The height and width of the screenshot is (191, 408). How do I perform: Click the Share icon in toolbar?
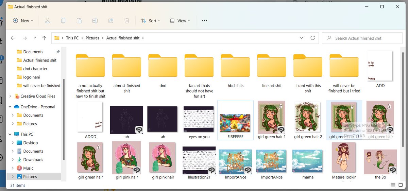click(x=111, y=21)
